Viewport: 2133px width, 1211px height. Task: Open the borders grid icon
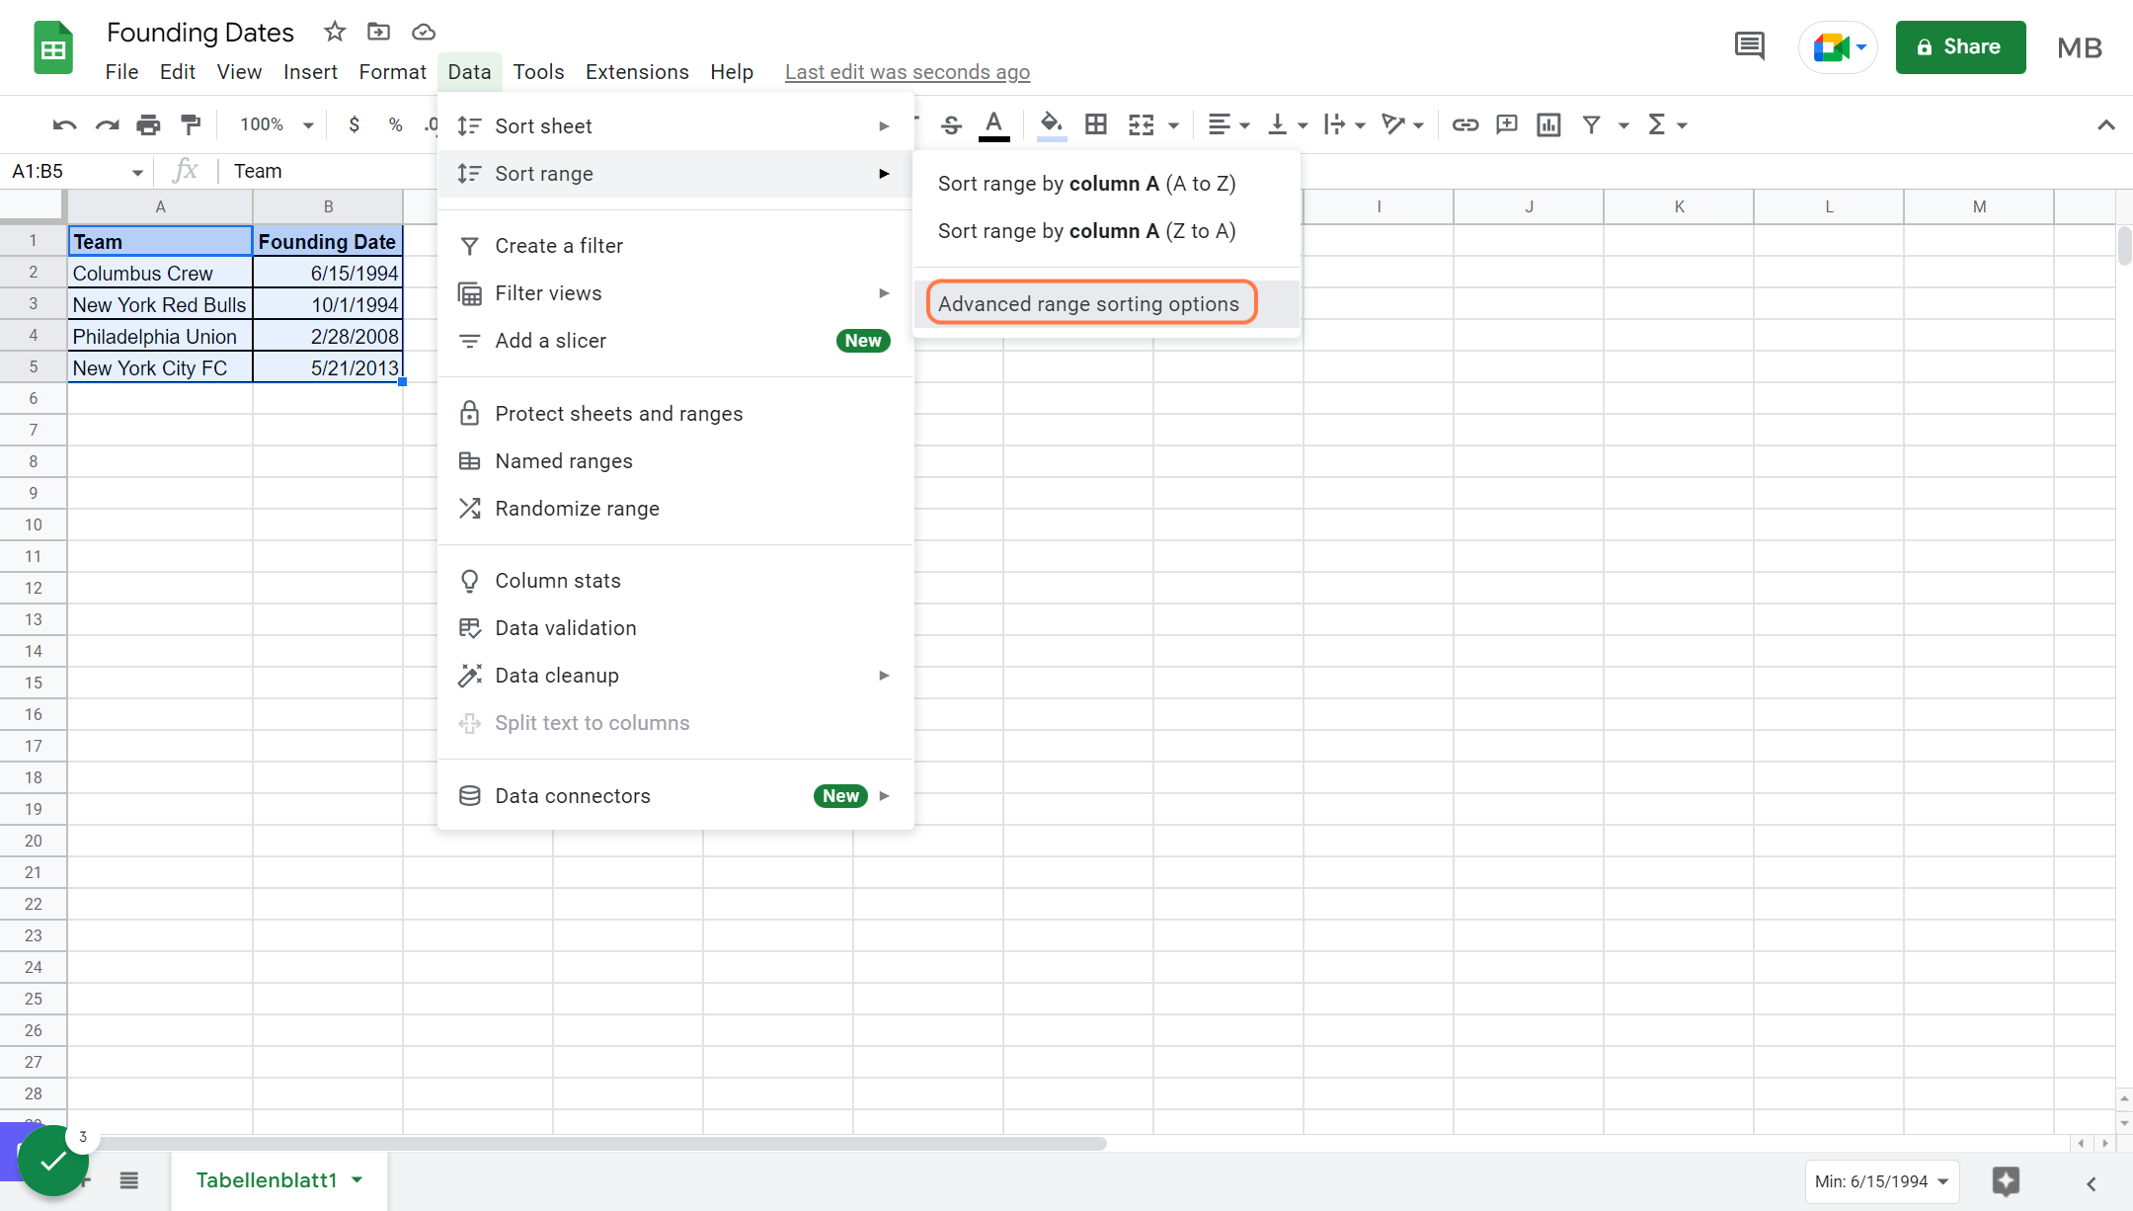click(x=1095, y=124)
